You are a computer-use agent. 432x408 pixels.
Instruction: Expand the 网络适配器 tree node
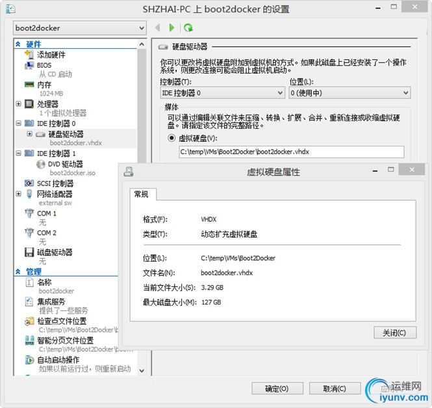18,194
